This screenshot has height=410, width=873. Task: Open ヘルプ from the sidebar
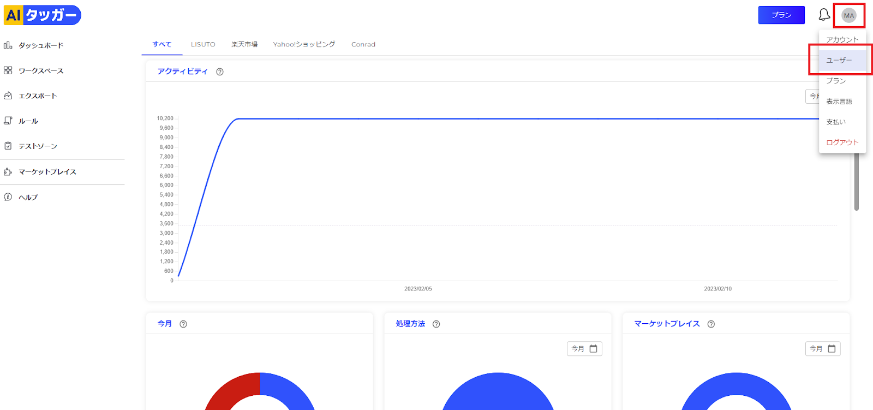(x=28, y=197)
